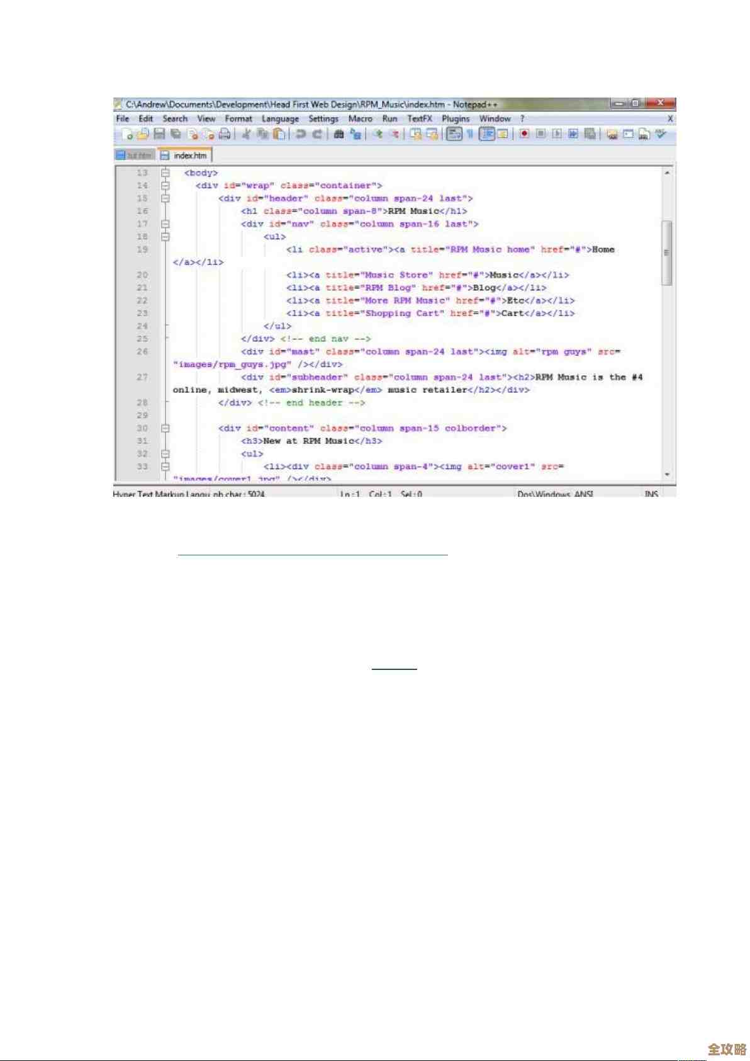Click the spell-check ABC icon
Image resolution: width=750 pixels, height=1061 pixels.
(x=661, y=134)
